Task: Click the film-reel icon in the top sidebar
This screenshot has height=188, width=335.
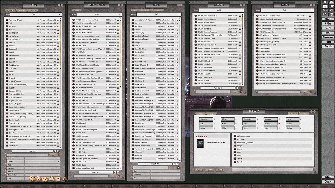Action: tap(331, 6)
